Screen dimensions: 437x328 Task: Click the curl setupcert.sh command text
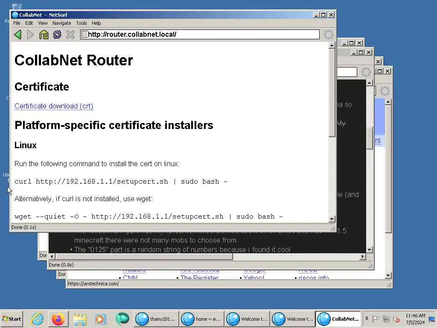pyautogui.click(x=121, y=182)
